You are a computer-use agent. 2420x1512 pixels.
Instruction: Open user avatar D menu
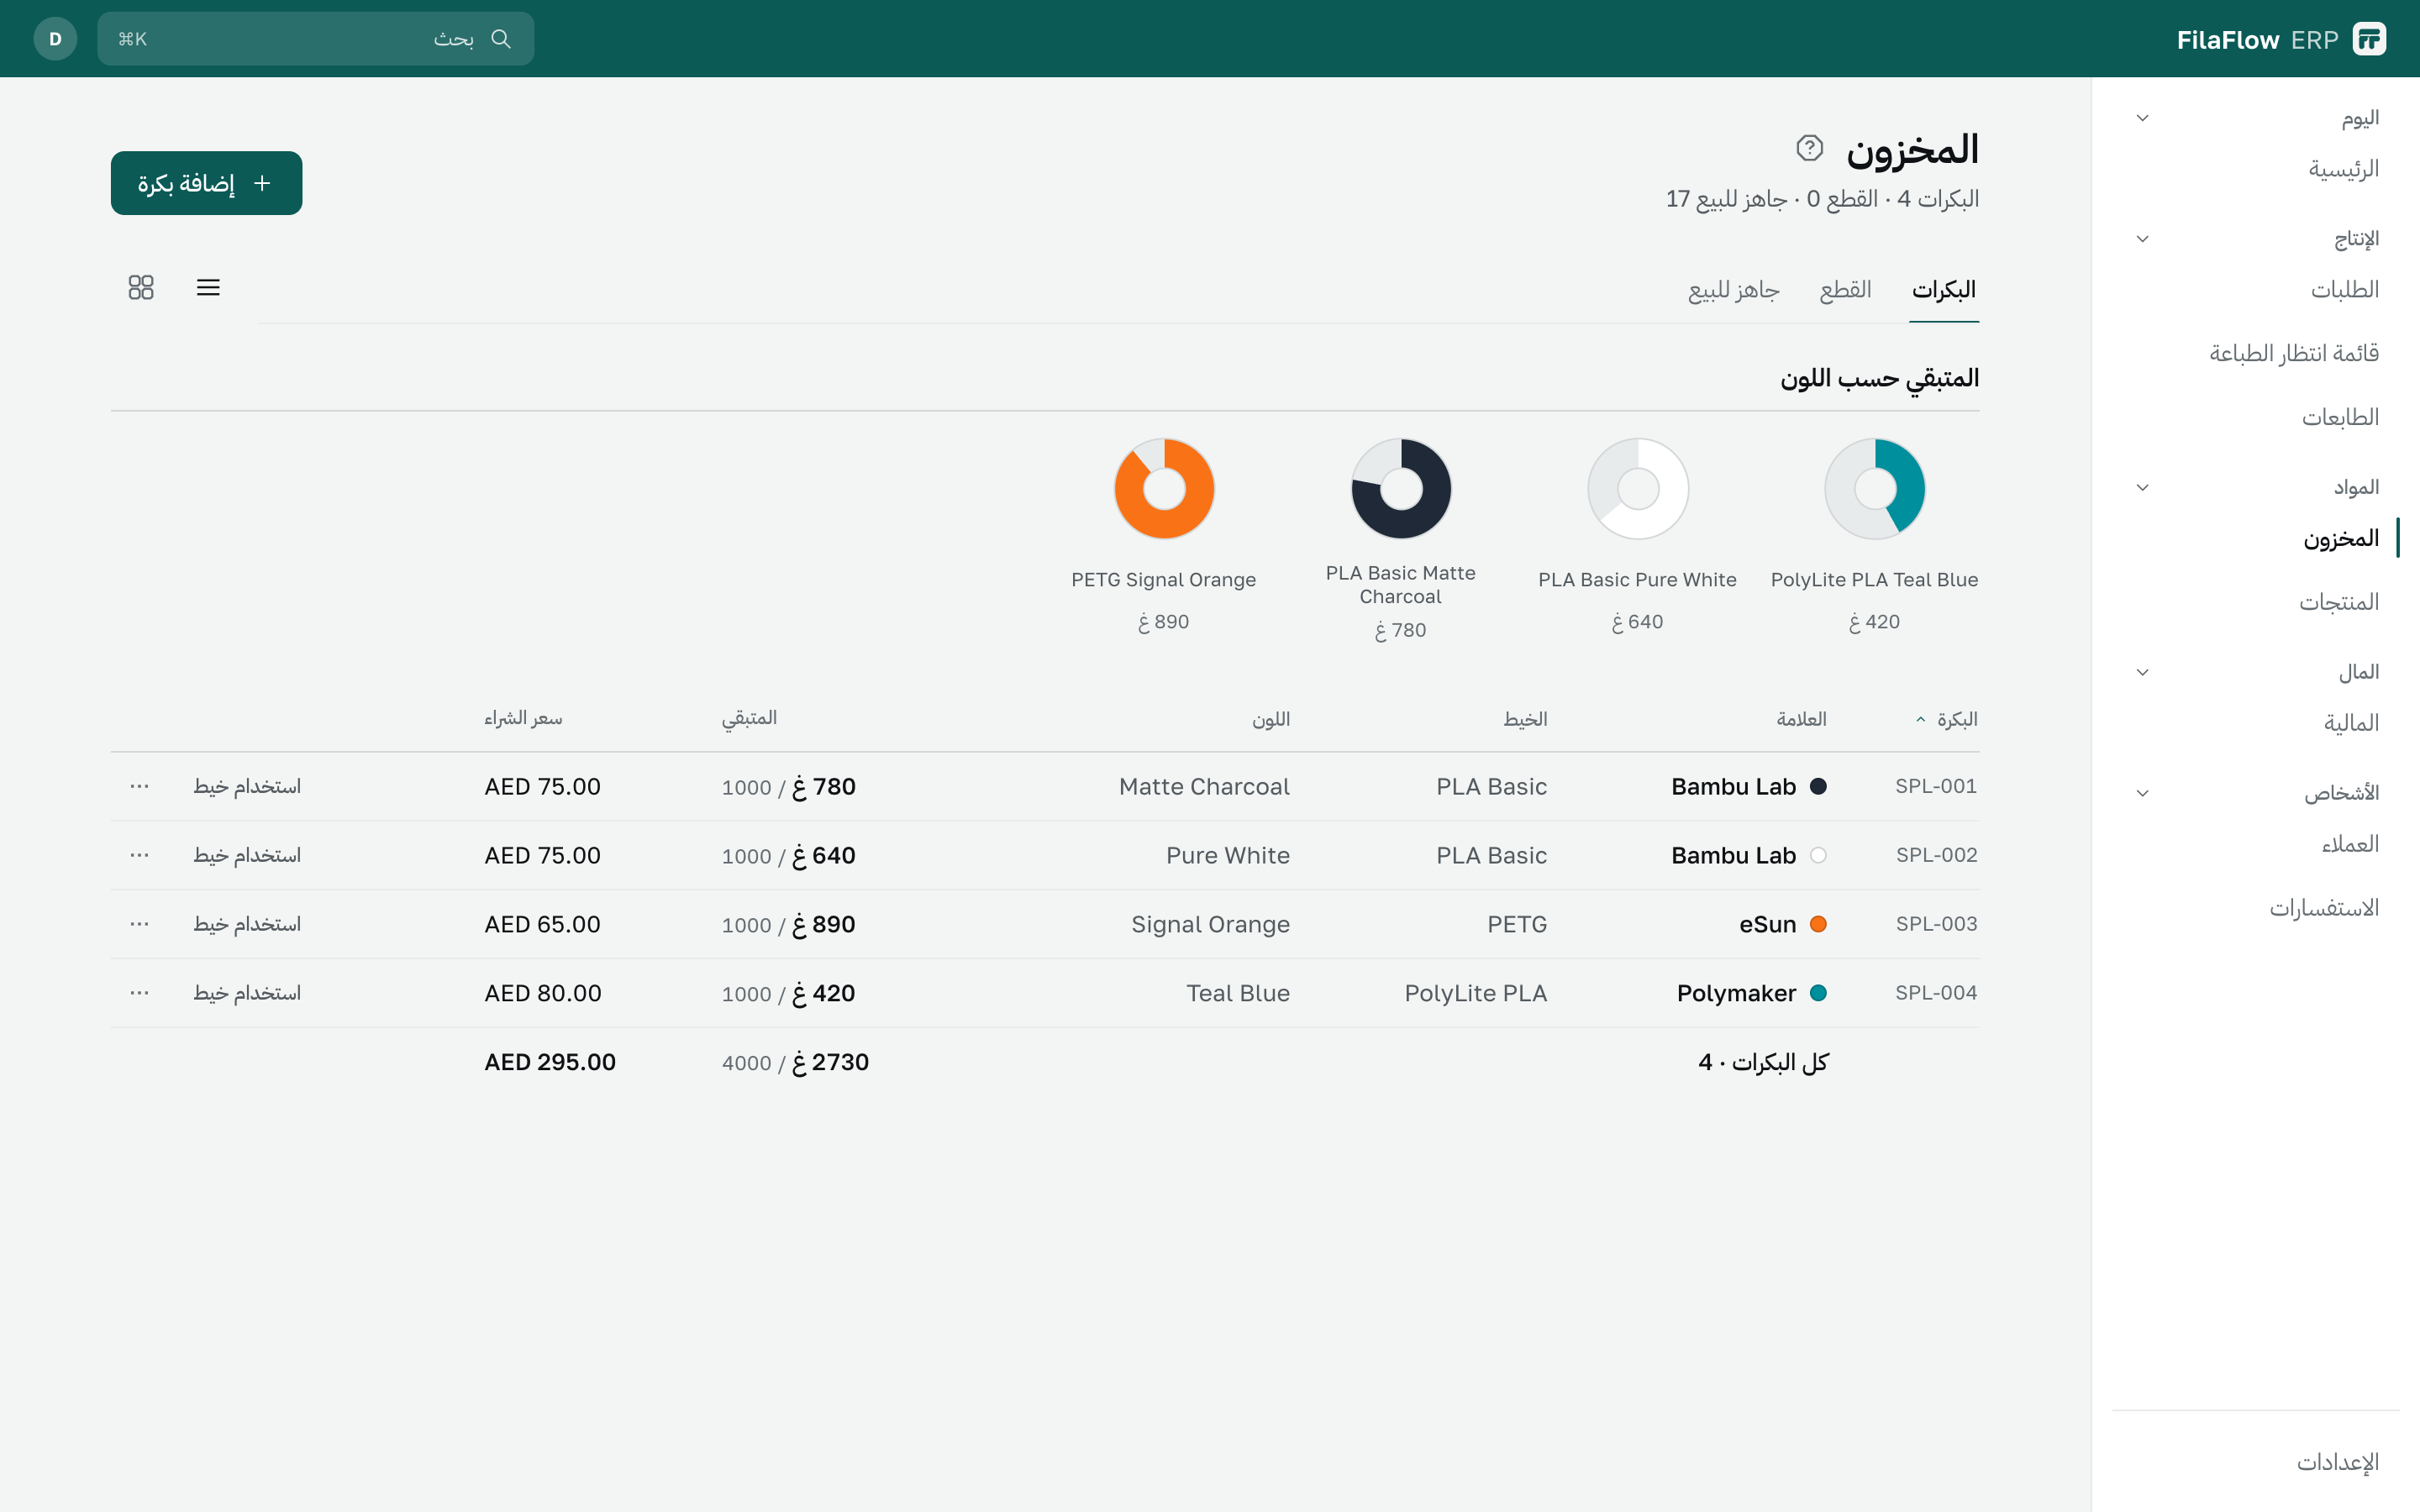point(55,39)
